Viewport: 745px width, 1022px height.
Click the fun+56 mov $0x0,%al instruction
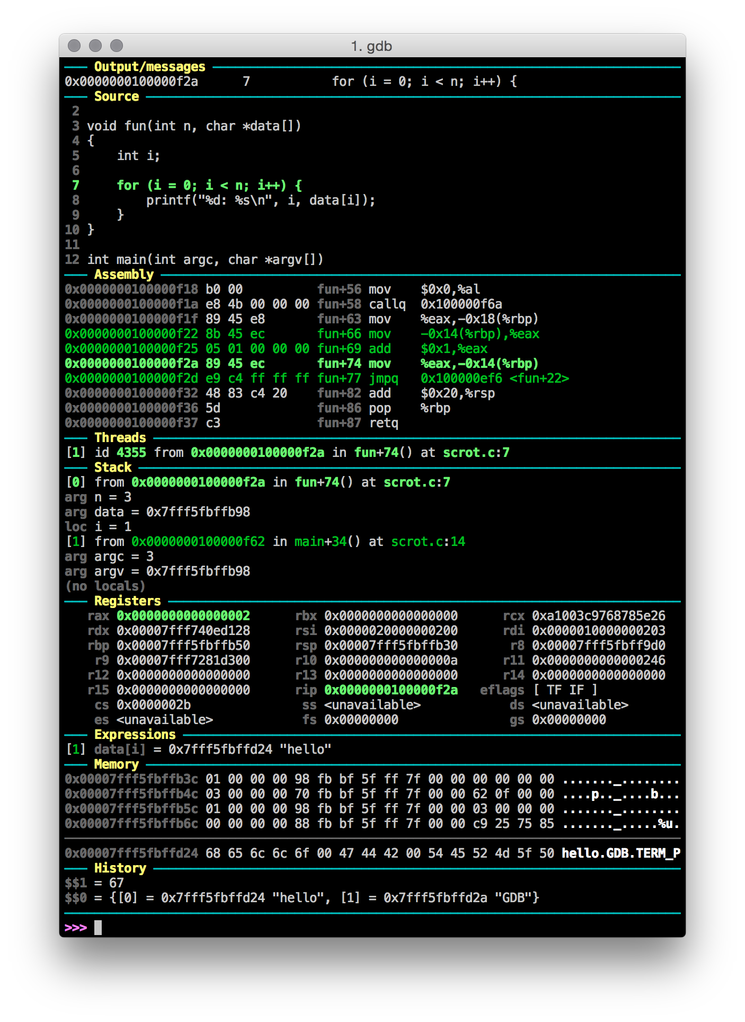pyautogui.click(x=272, y=289)
